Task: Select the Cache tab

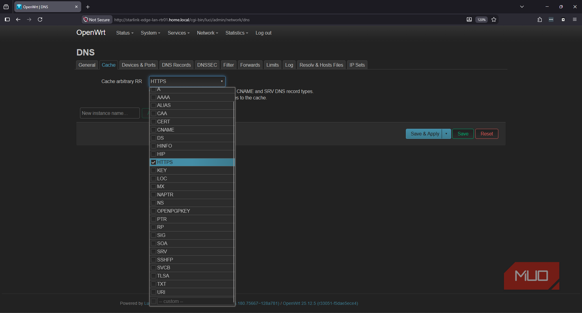Action: (x=109, y=65)
